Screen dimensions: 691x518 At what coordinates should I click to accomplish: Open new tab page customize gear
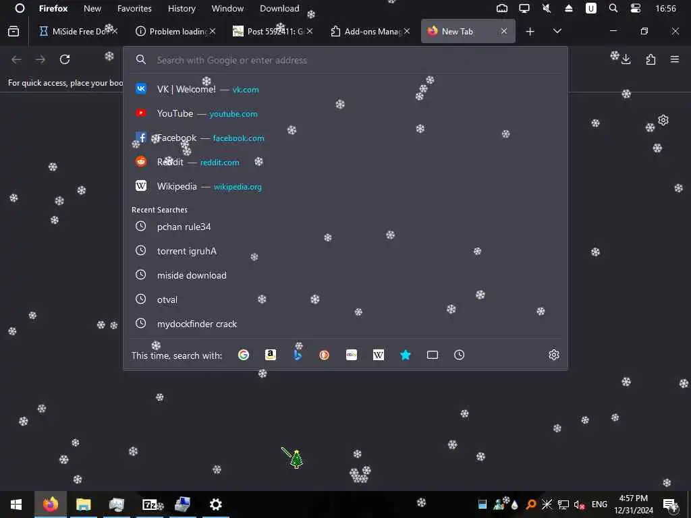[663, 120]
